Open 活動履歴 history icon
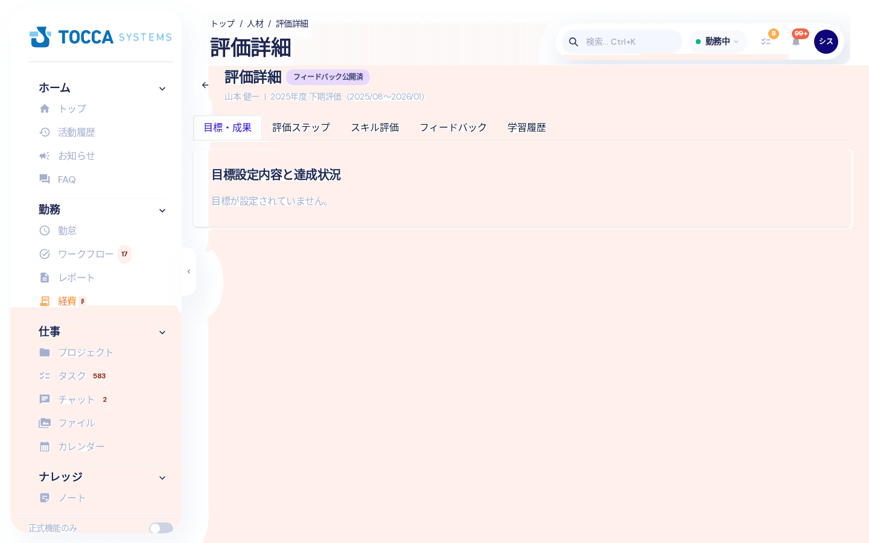This screenshot has height=543, width=869. click(45, 132)
